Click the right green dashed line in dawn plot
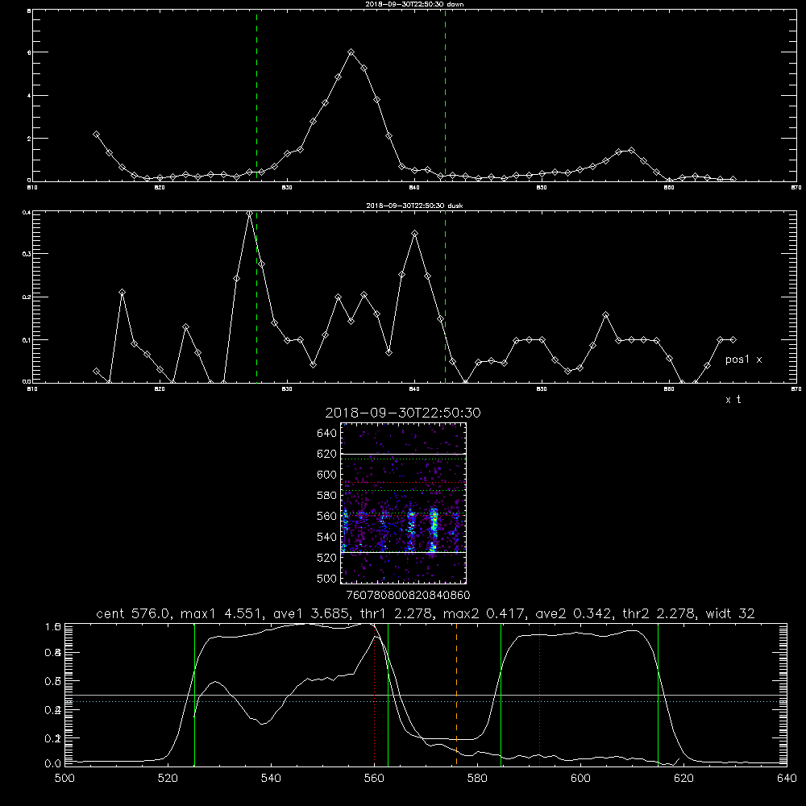Viewport: 806px width, 806px height. (445, 95)
